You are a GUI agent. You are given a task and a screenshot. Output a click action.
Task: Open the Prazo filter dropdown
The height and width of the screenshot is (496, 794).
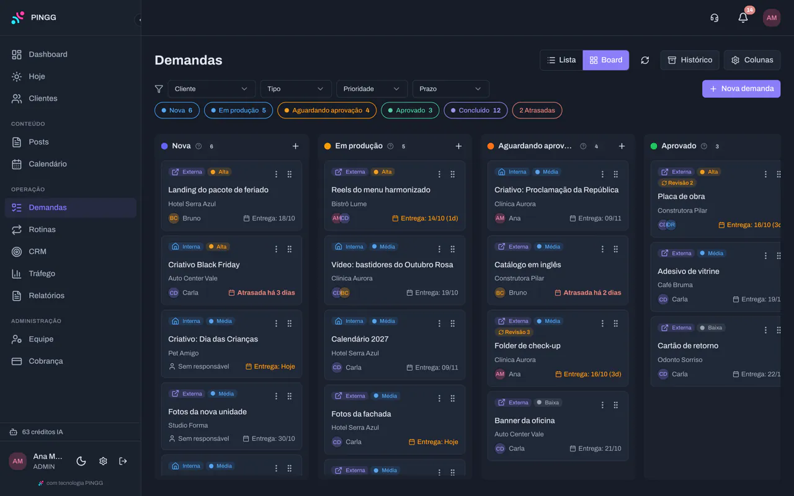(x=451, y=89)
